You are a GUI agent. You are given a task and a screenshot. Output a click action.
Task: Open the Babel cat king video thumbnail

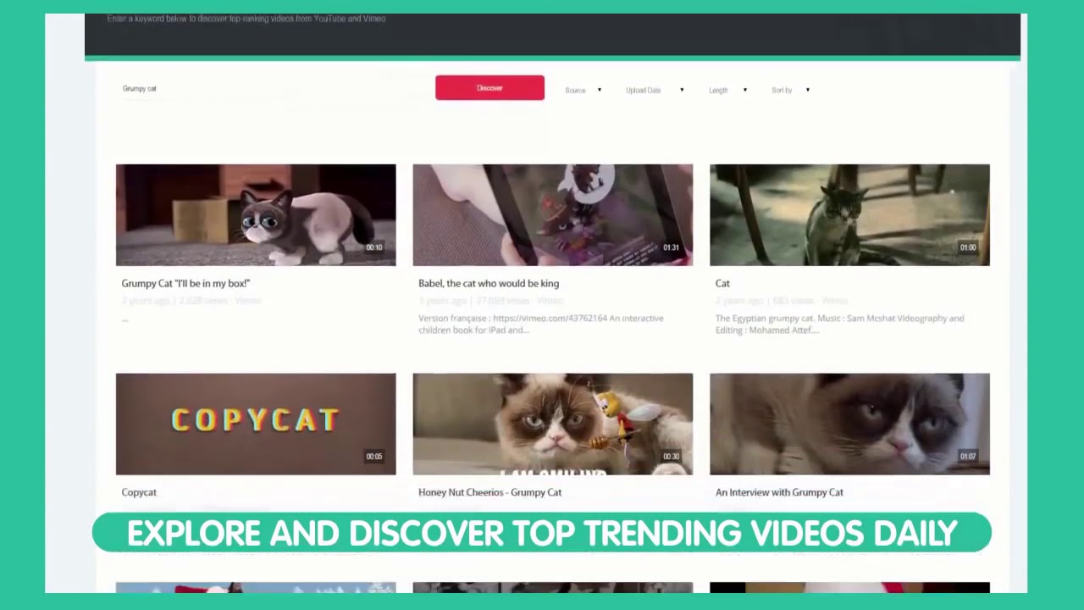[552, 215]
